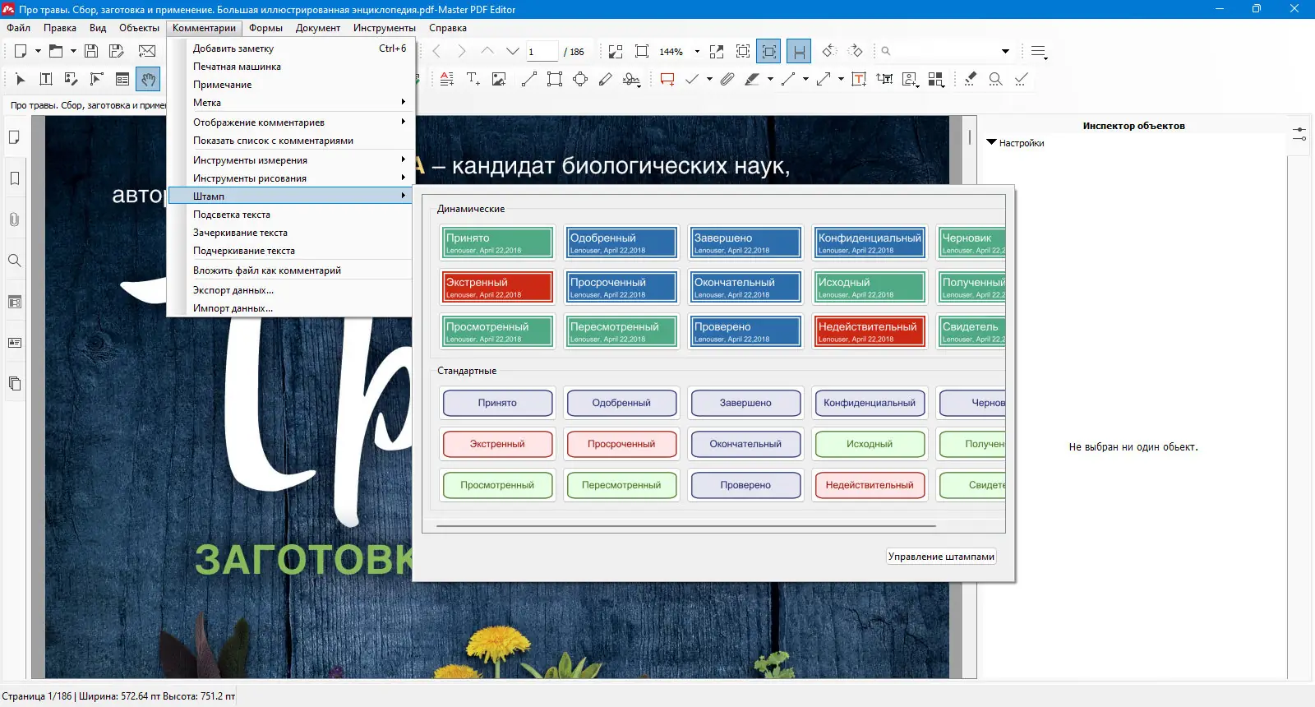Open the Search side panel
Image resolution: width=1315 pixels, height=707 pixels.
tap(15, 261)
